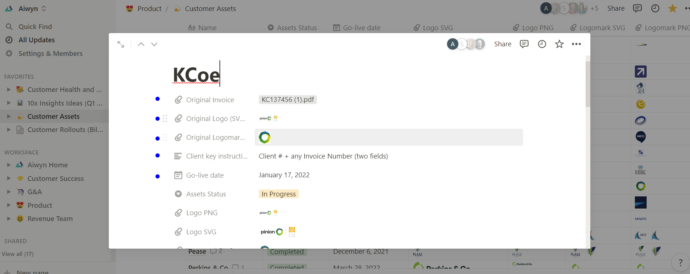Grab Original Logo (SV... drag handle

click(165, 118)
